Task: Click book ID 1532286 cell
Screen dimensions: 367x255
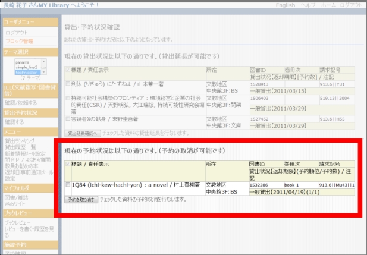Action: click(x=259, y=185)
